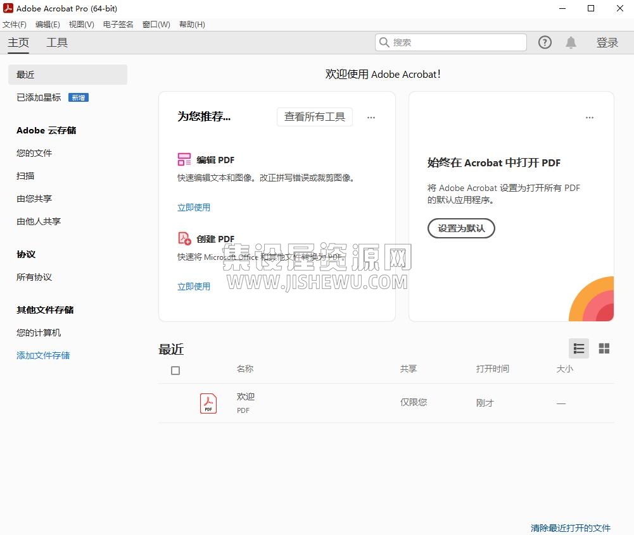Open the 编辑(E) menu
The width and height of the screenshot is (634, 535).
tap(48, 25)
